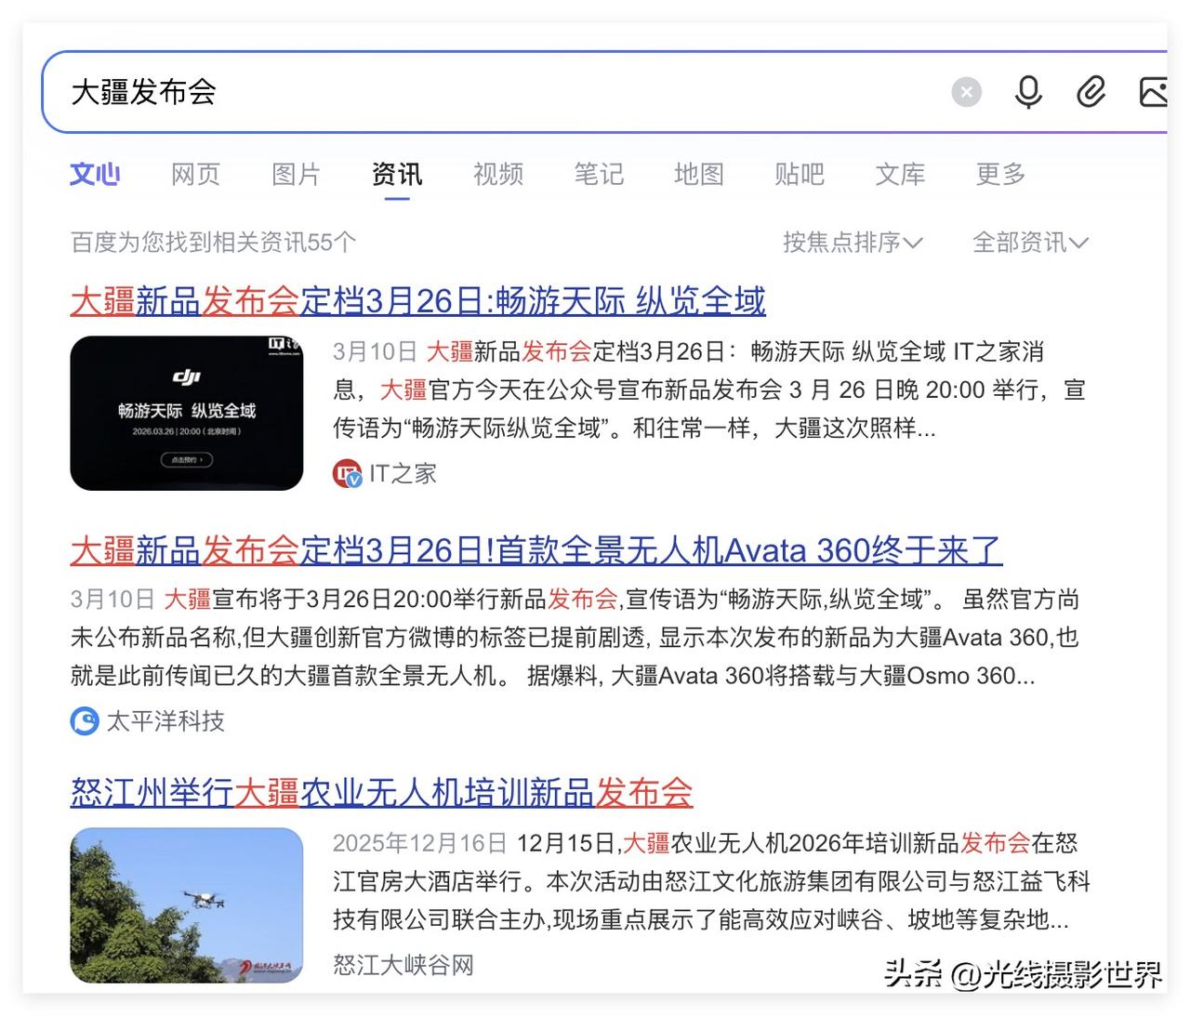Switch to the 图片 tab
1190x1016 pixels.
pyautogui.click(x=296, y=174)
